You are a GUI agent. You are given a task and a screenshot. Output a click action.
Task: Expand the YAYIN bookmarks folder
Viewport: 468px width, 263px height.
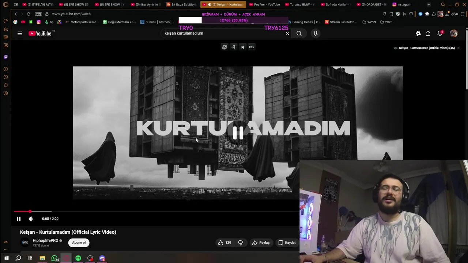[369, 22]
